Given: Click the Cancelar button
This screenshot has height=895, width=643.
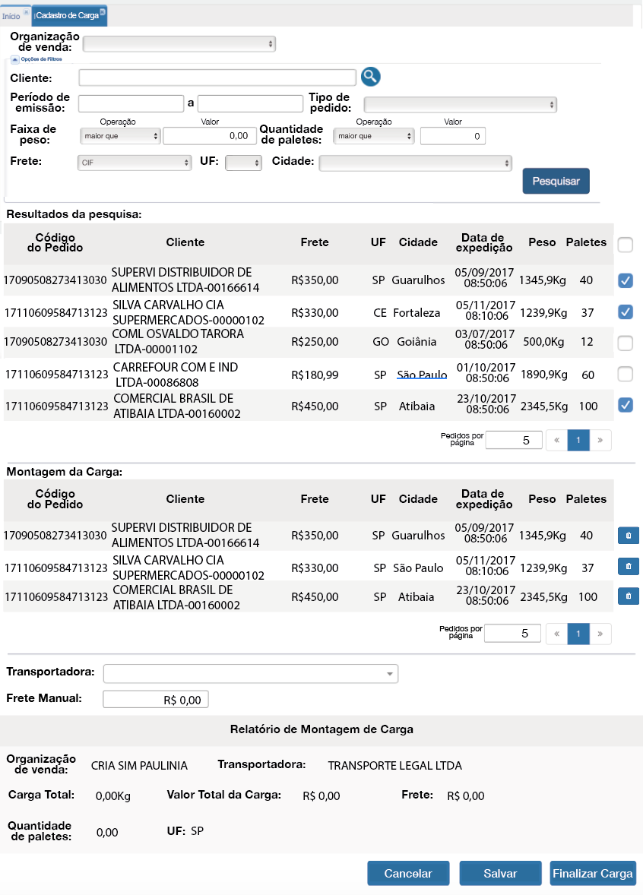Looking at the screenshot, I should click(x=408, y=873).
